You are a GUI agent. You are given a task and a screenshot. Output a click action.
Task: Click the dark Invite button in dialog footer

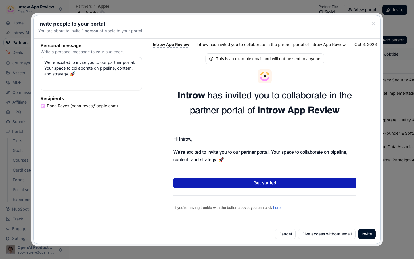point(367,234)
